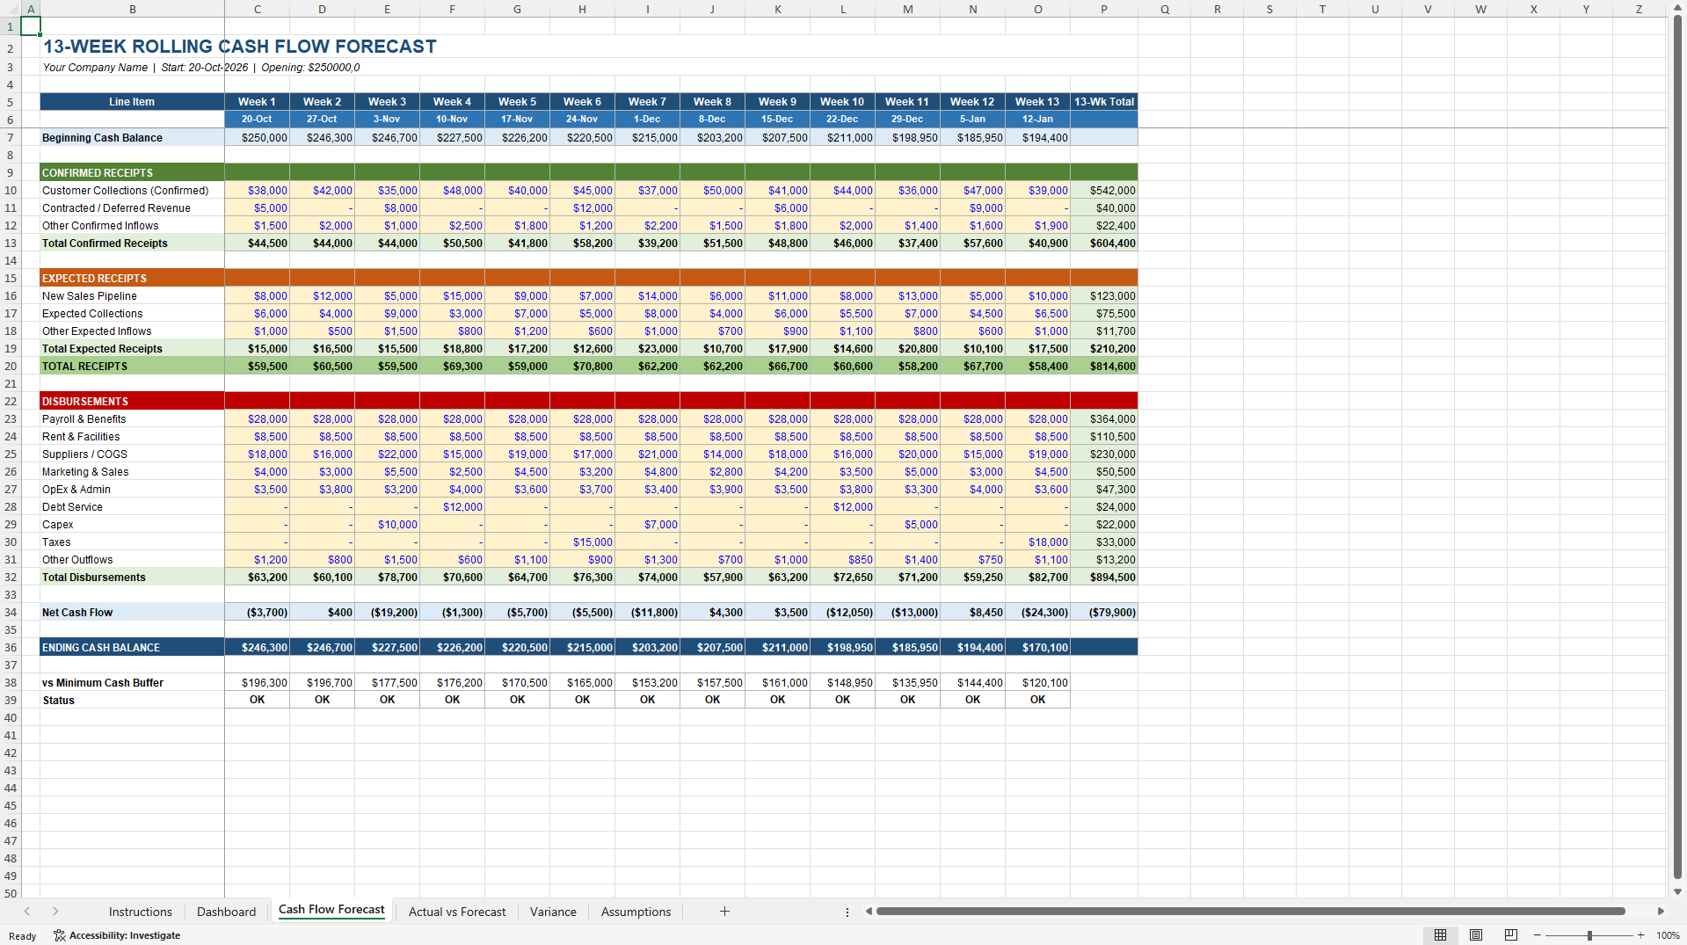
Task: Click the horizontal scrollbar thumb
Action: tap(1250, 912)
